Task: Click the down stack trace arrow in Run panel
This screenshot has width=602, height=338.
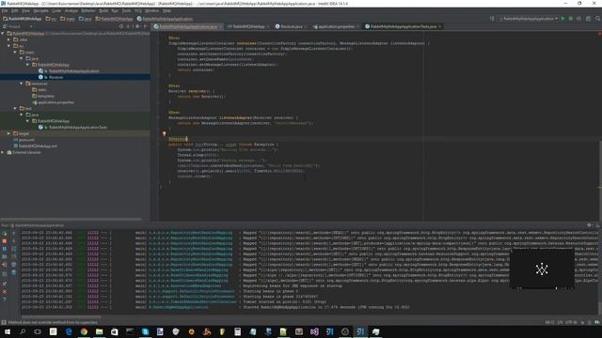Action: 14,241
